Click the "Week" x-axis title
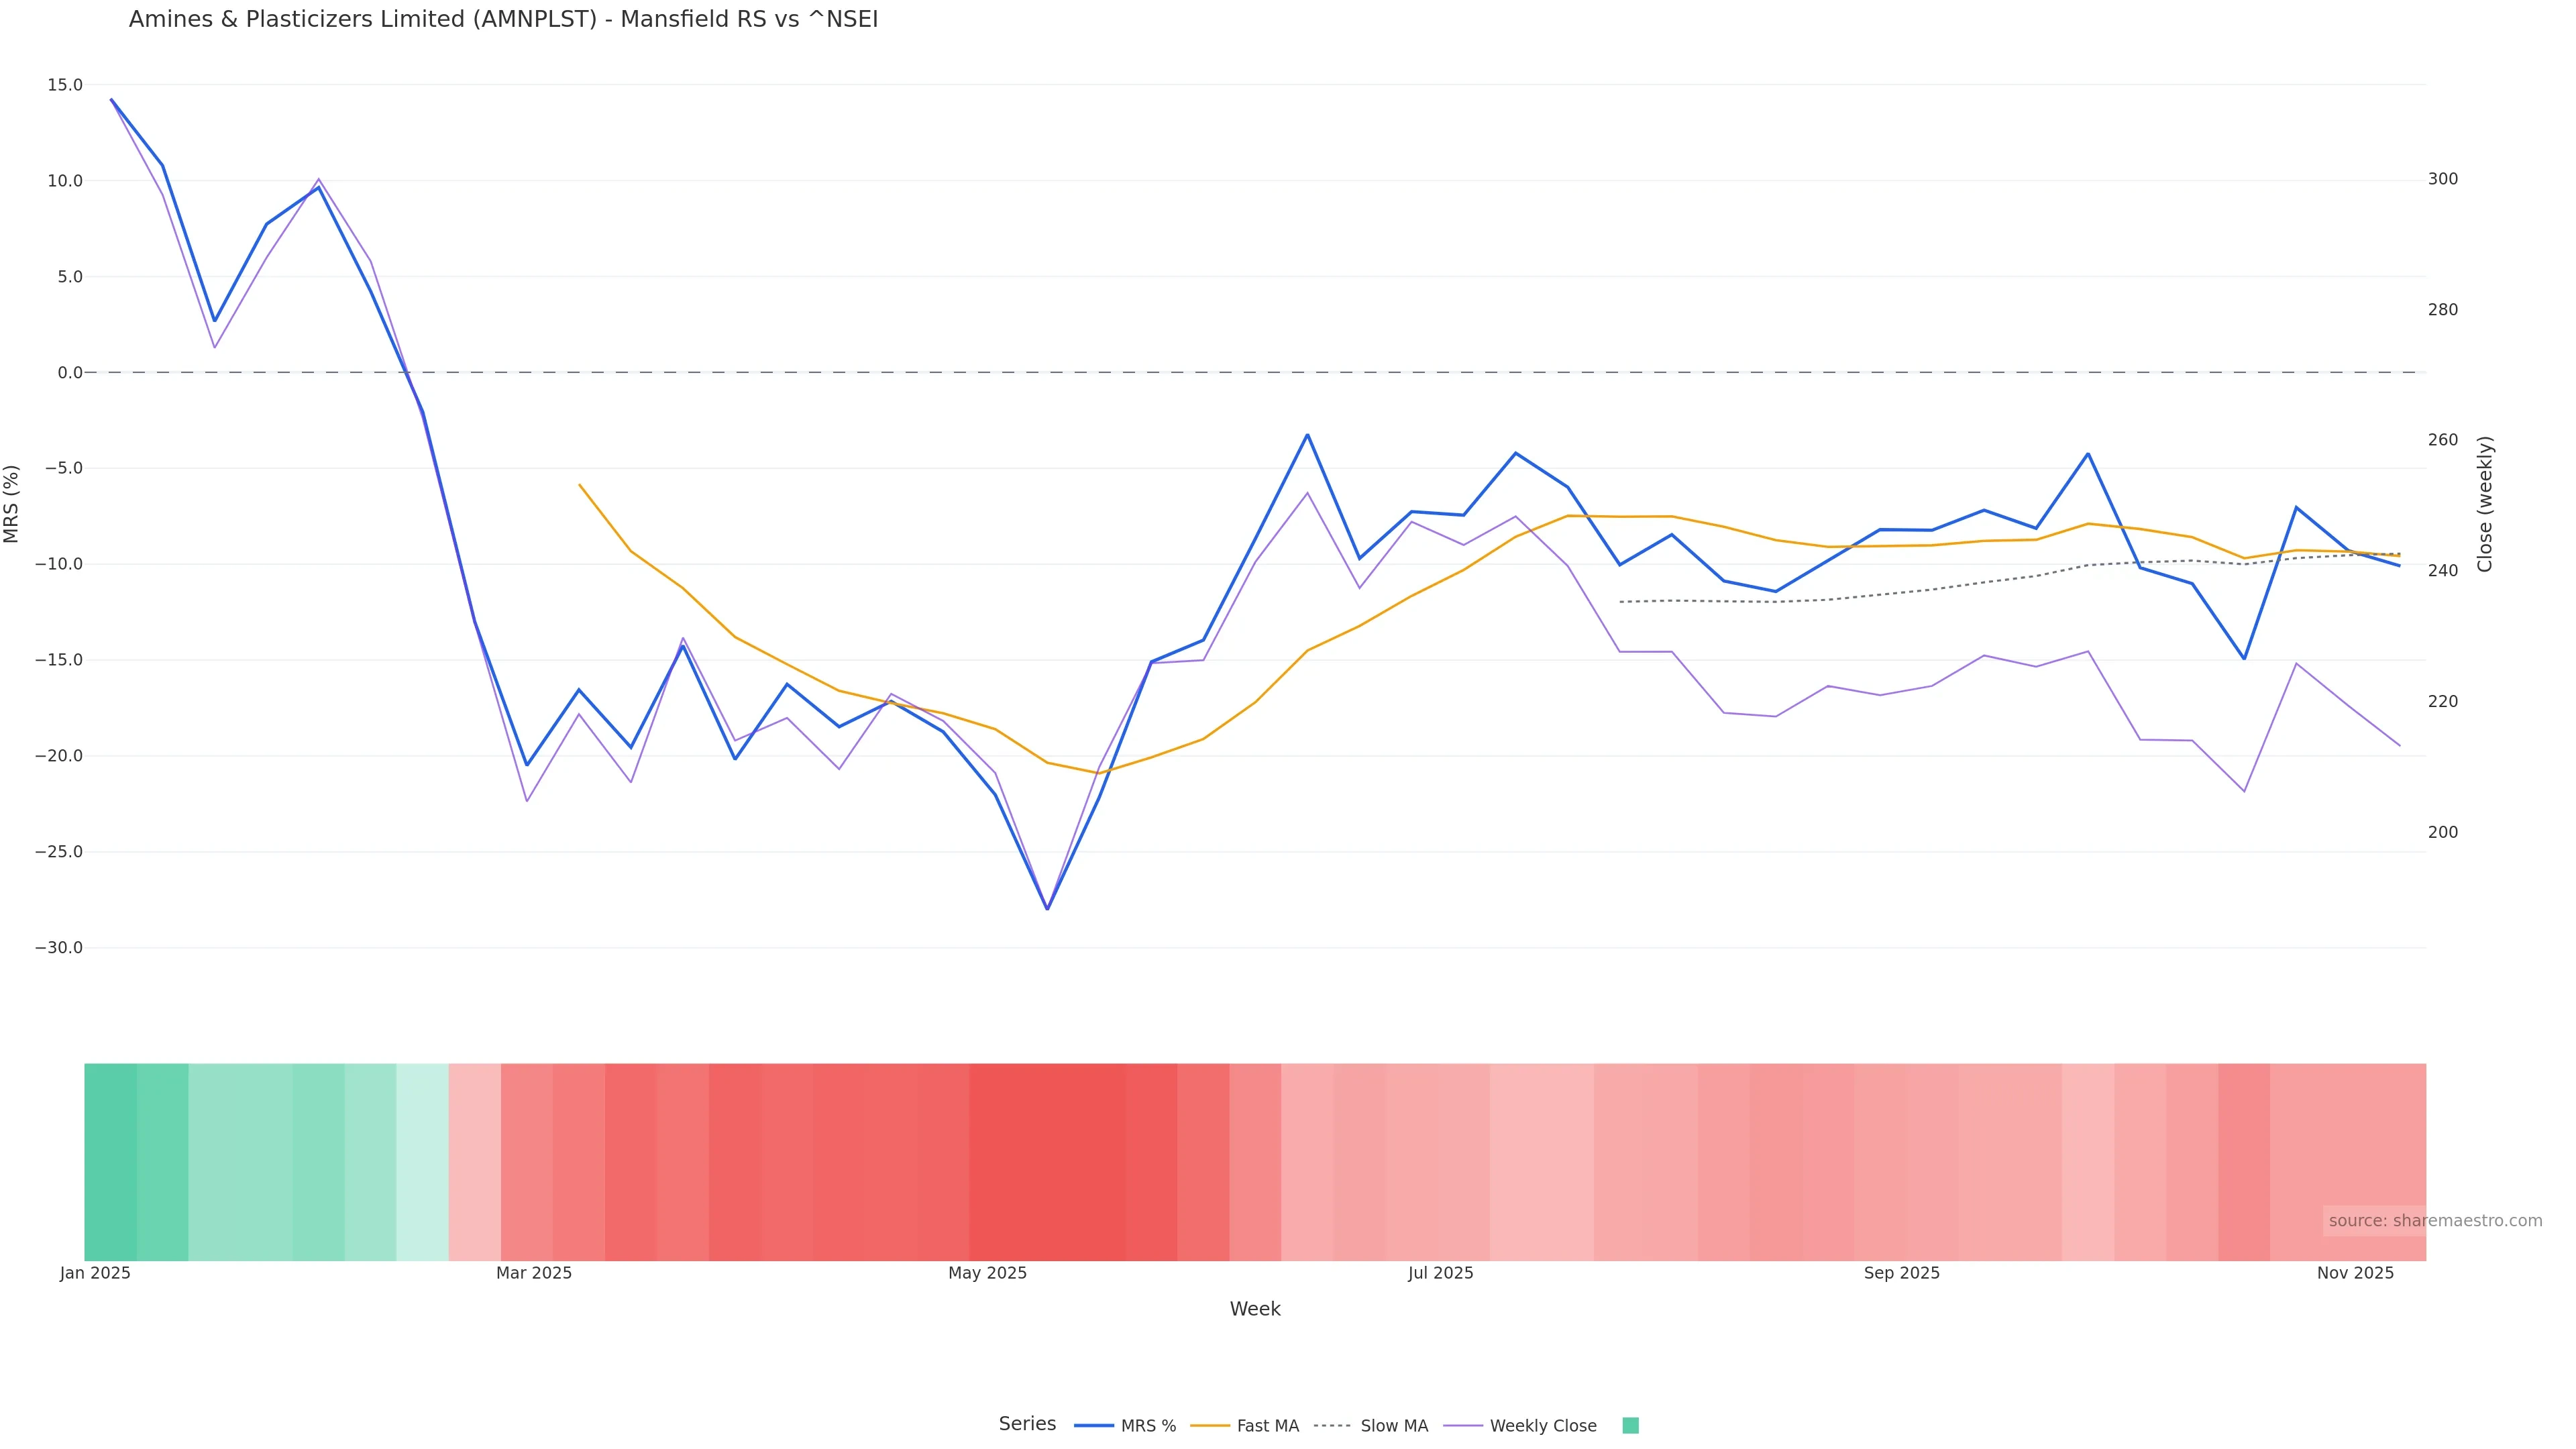The width and height of the screenshot is (2576, 1449). pos(1255,1309)
